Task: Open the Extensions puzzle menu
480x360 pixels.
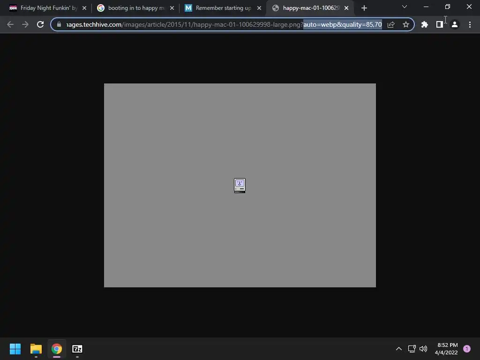Action: (x=425, y=24)
